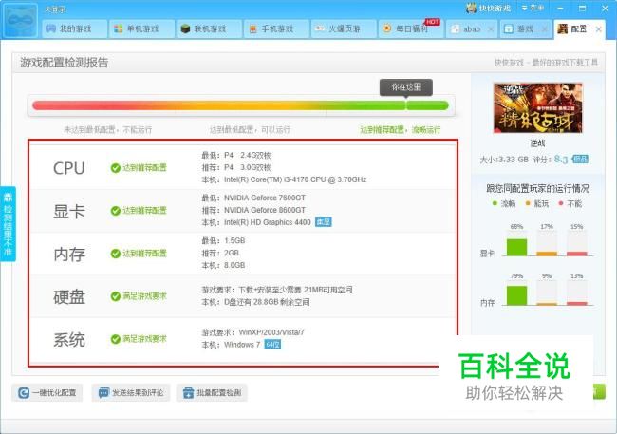Switch to the abab tab
Image resolution: width=617 pixels, height=434 pixels.
472,28
